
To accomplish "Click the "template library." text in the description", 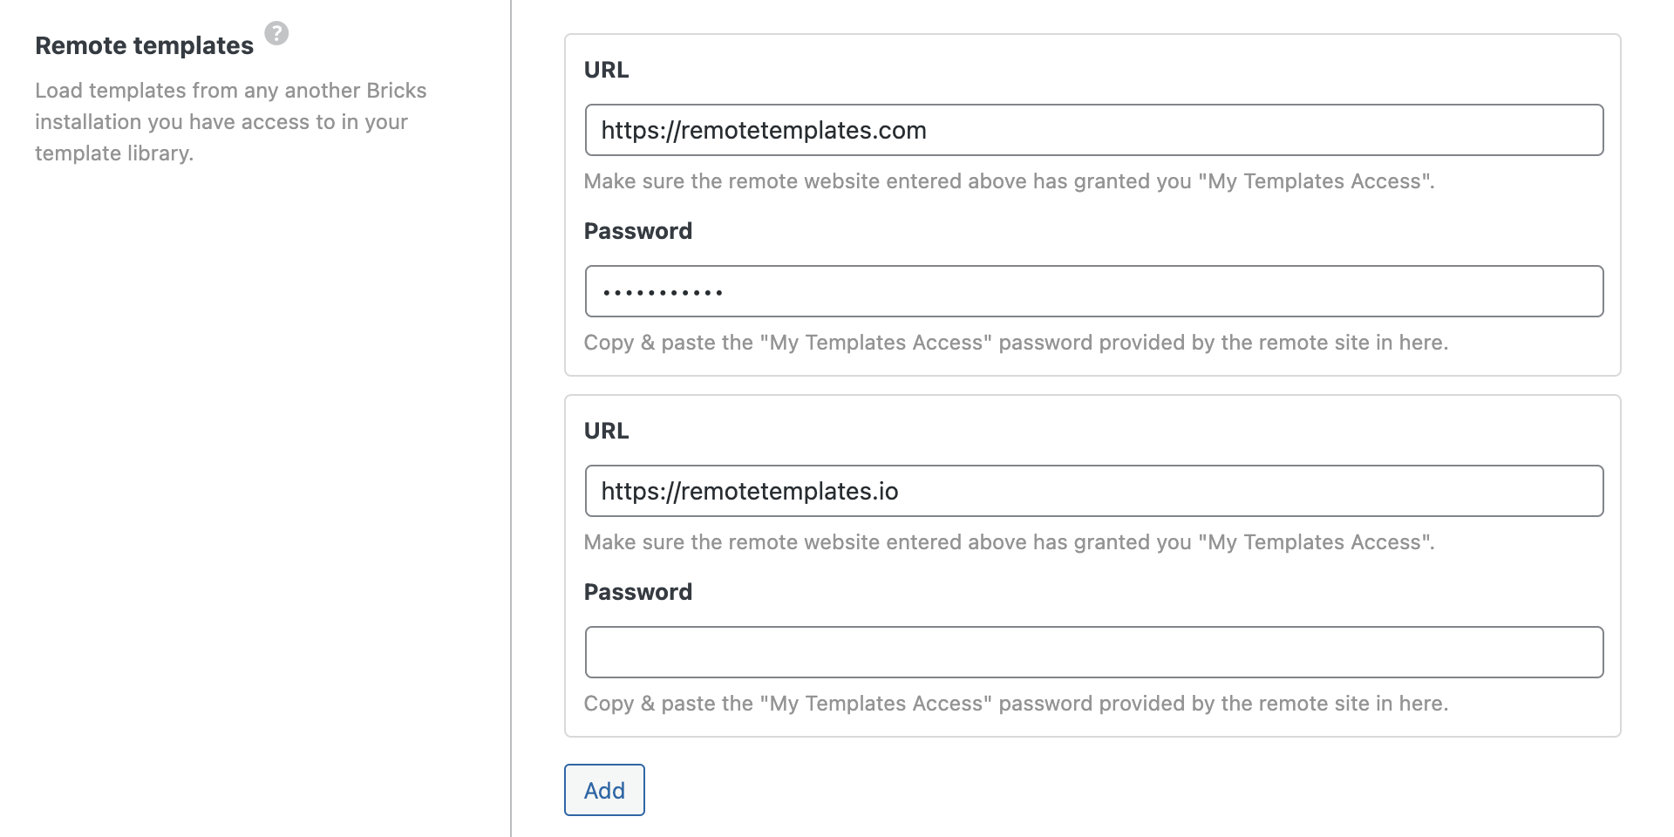I will point(113,153).
